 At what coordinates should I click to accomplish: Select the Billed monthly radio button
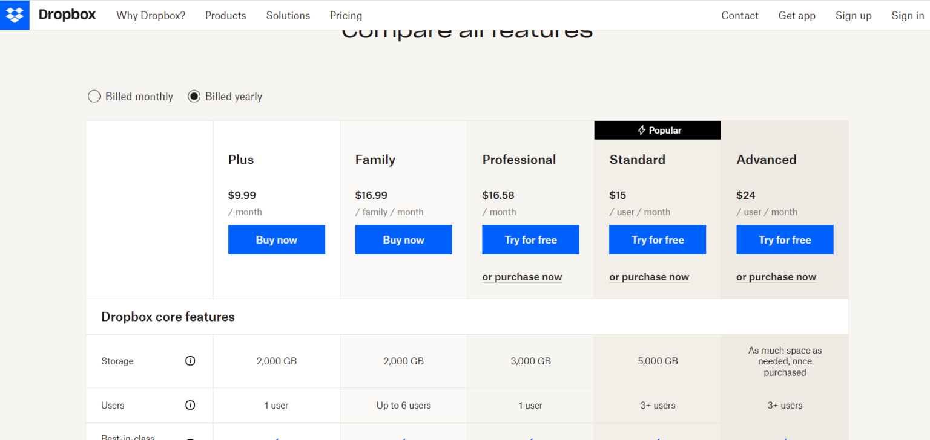[x=94, y=97]
